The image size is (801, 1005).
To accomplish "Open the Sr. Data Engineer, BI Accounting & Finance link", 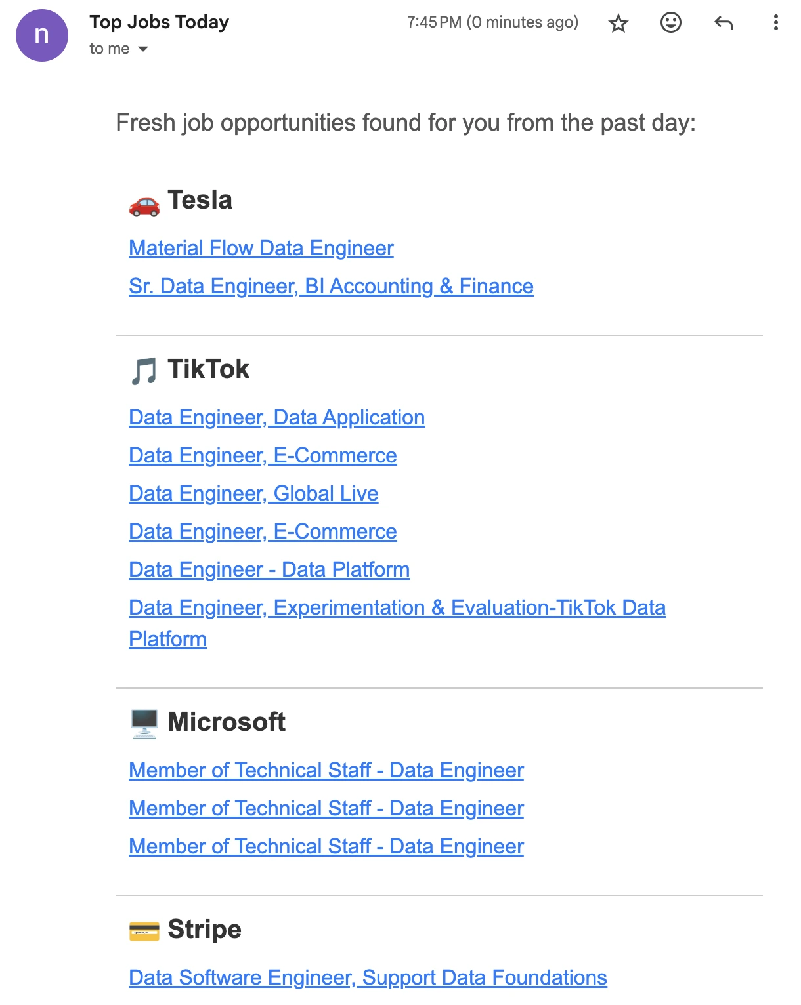I will (x=331, y=286).
